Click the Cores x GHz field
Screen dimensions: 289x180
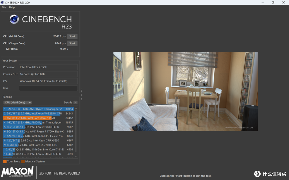tap(48, 74)
